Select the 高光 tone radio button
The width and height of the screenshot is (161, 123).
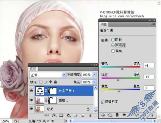pos(113,51)
